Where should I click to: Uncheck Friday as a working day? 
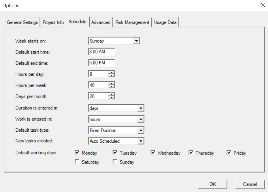[x=229, y=153]
